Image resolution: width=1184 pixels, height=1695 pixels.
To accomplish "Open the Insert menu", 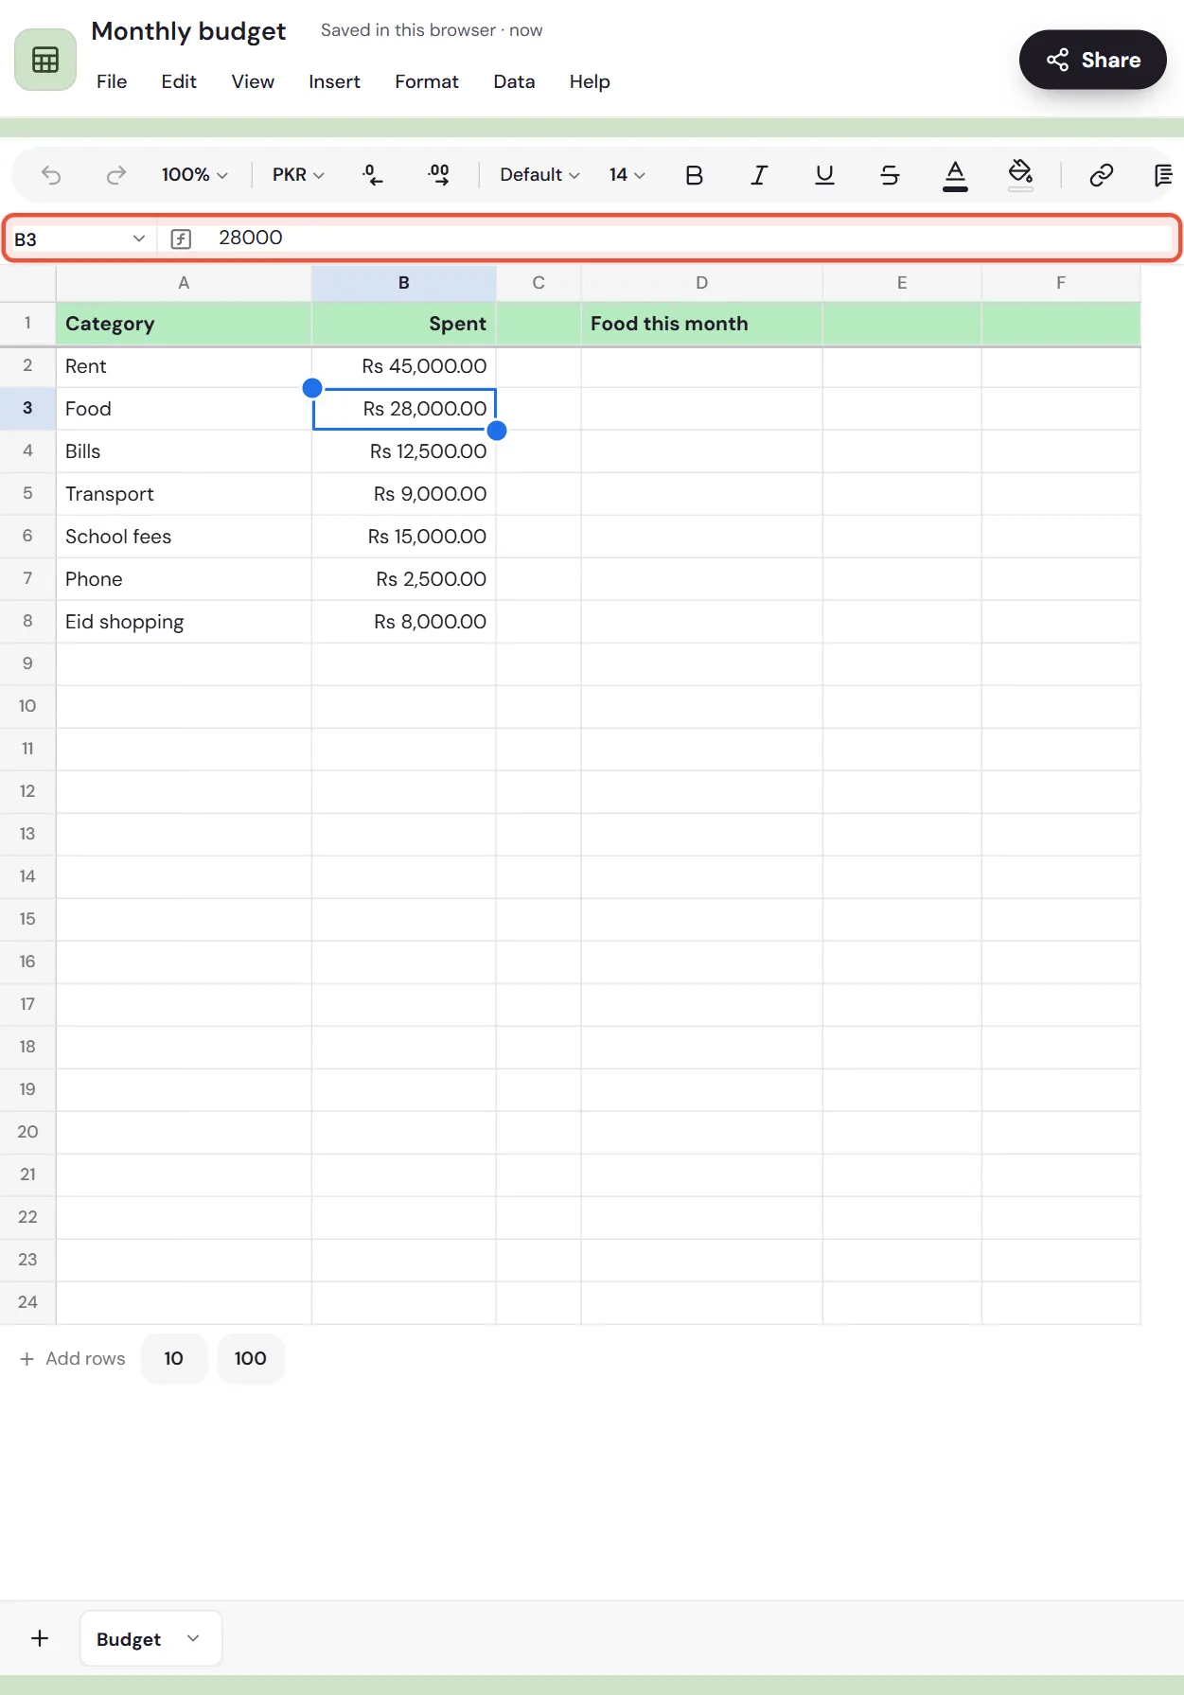I will click(334, 81).
